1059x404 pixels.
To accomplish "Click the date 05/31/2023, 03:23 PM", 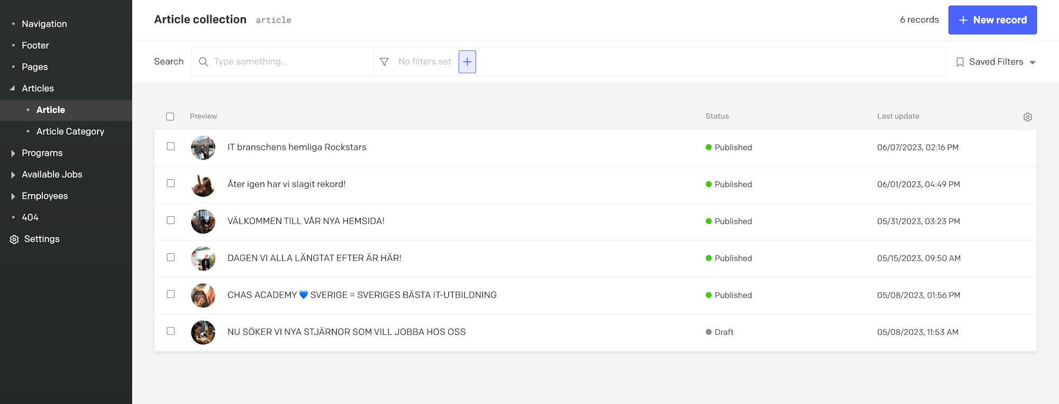I will pyautogui.click(x=918, y=222).
